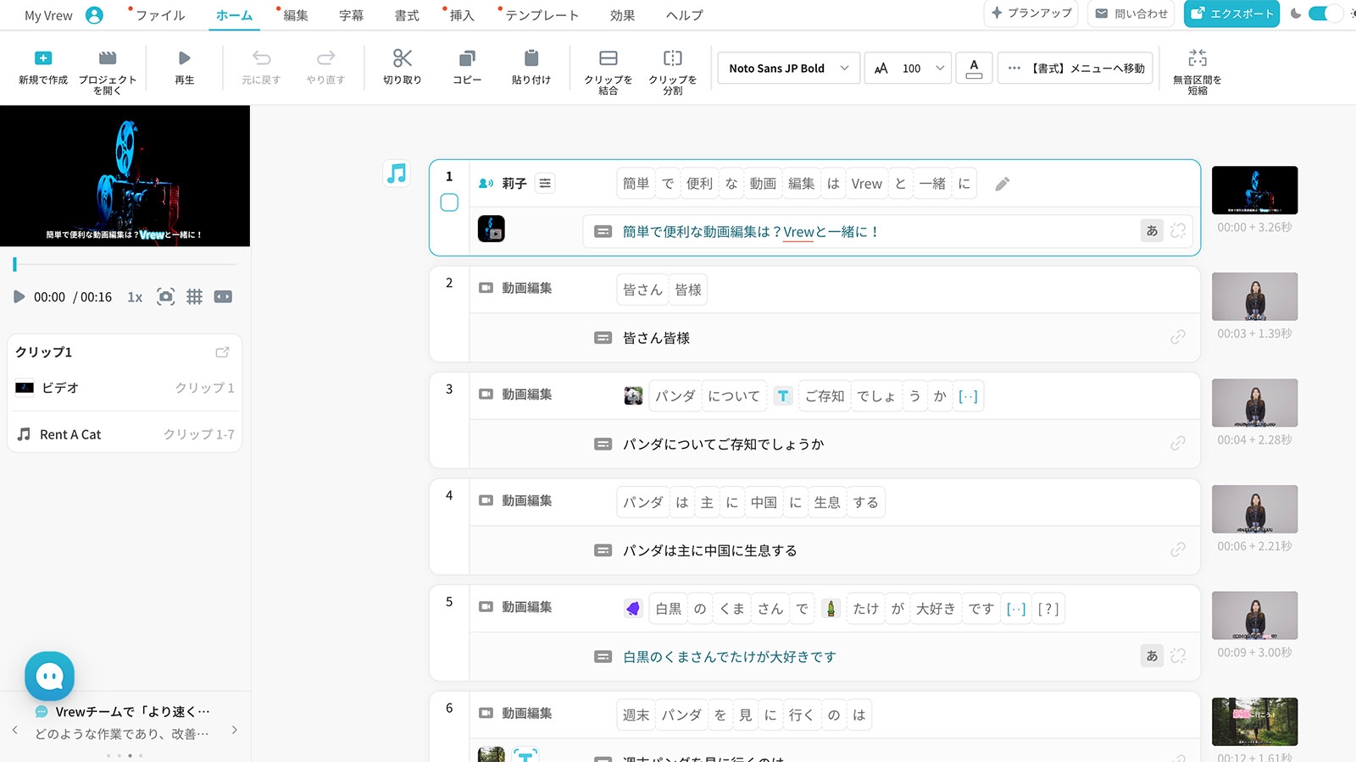
Task: Click the pencil edit icon in clip 1
Action: pyautogui.click(x=1002, y=184)
